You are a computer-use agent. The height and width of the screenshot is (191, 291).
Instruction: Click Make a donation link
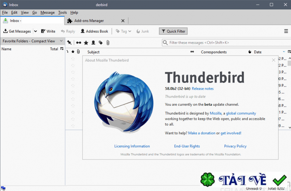(202, 133)
